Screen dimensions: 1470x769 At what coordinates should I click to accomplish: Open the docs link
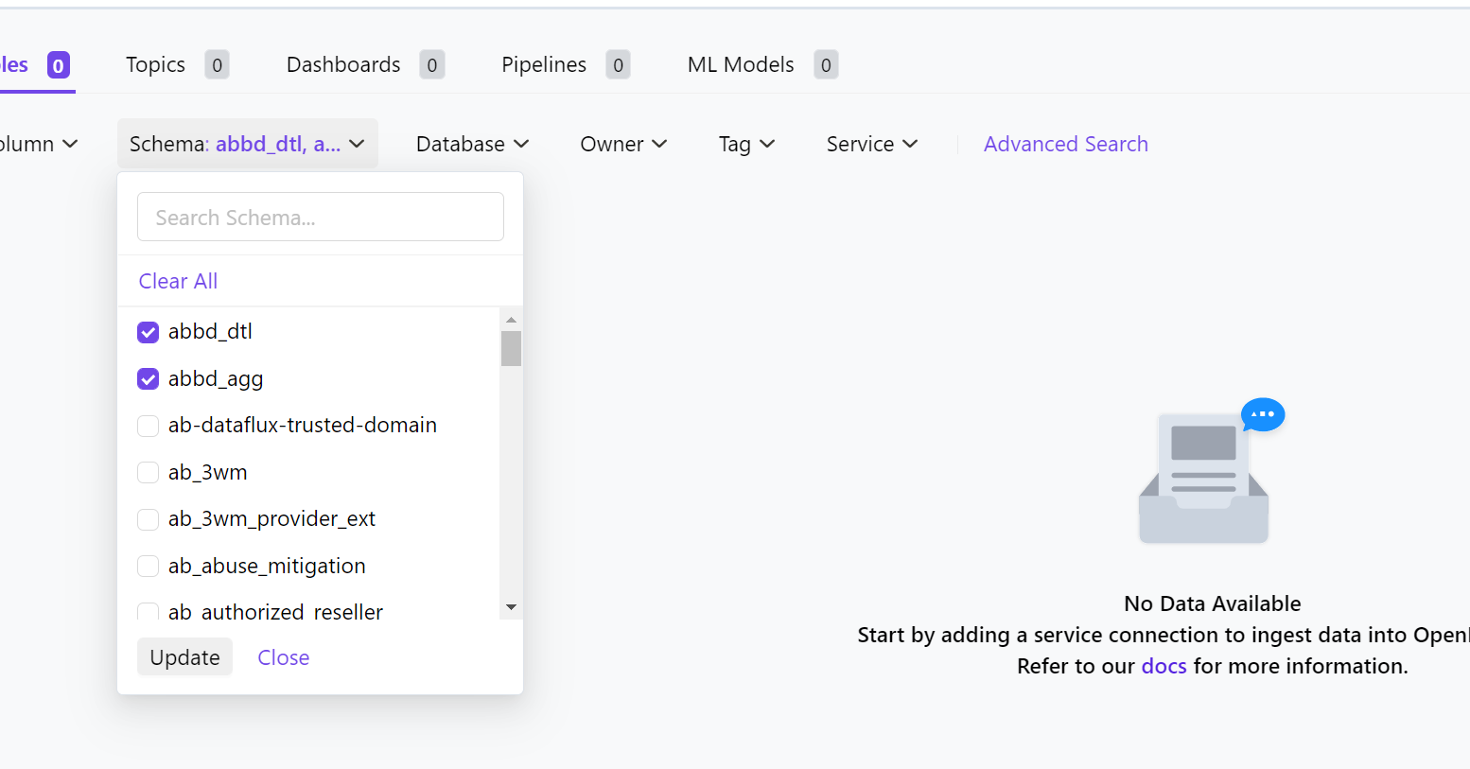coord(1164,666)
